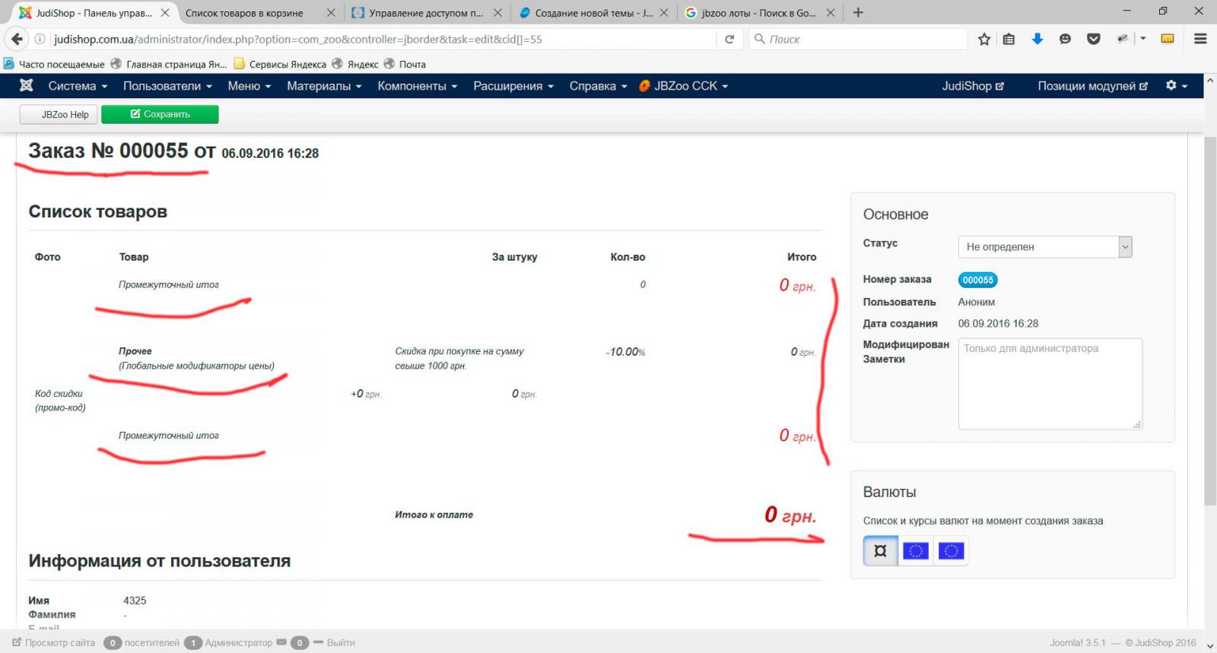Click the Joomla logo icon in admin bar
This screenshot has width=1217, height=653.
tap(26, 86)
